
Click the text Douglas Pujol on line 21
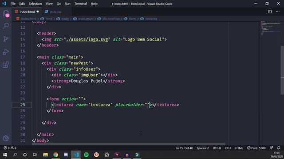coord(87,81)
